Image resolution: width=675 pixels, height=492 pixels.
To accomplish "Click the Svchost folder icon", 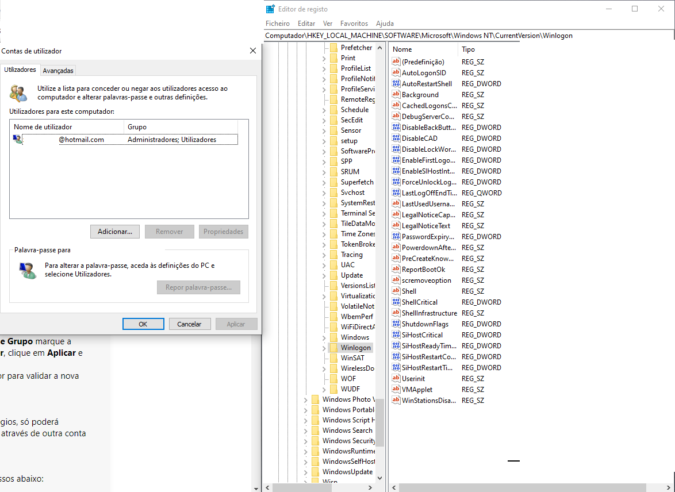I will pos(333,193).
